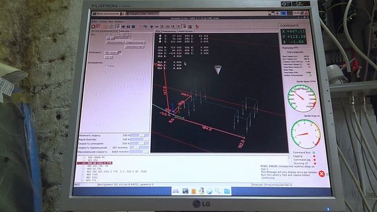
Task: Increase spindle speed plus button
Action: coord(111,57)
